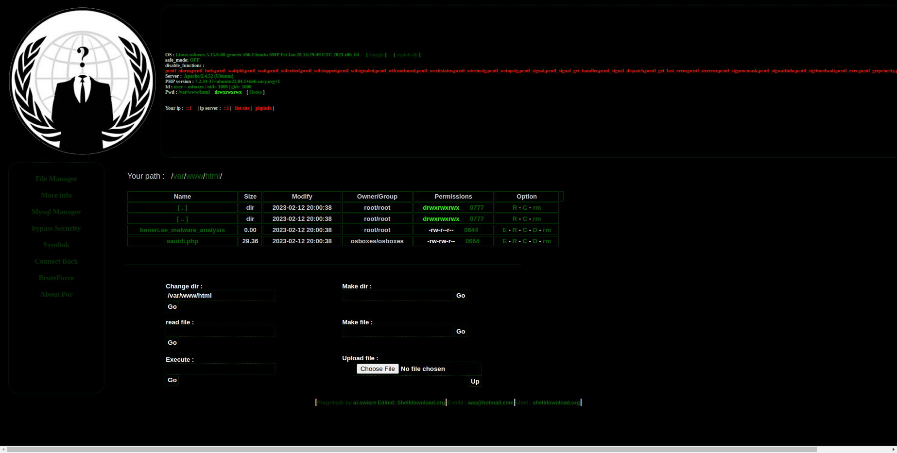Click the Permissions column header
Viewport: 897px width, 453px height.
[453, 197]
